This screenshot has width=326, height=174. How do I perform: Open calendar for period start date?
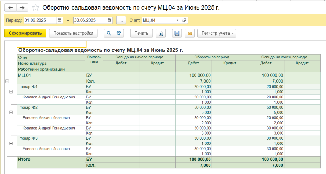click(x=59, y=20)
